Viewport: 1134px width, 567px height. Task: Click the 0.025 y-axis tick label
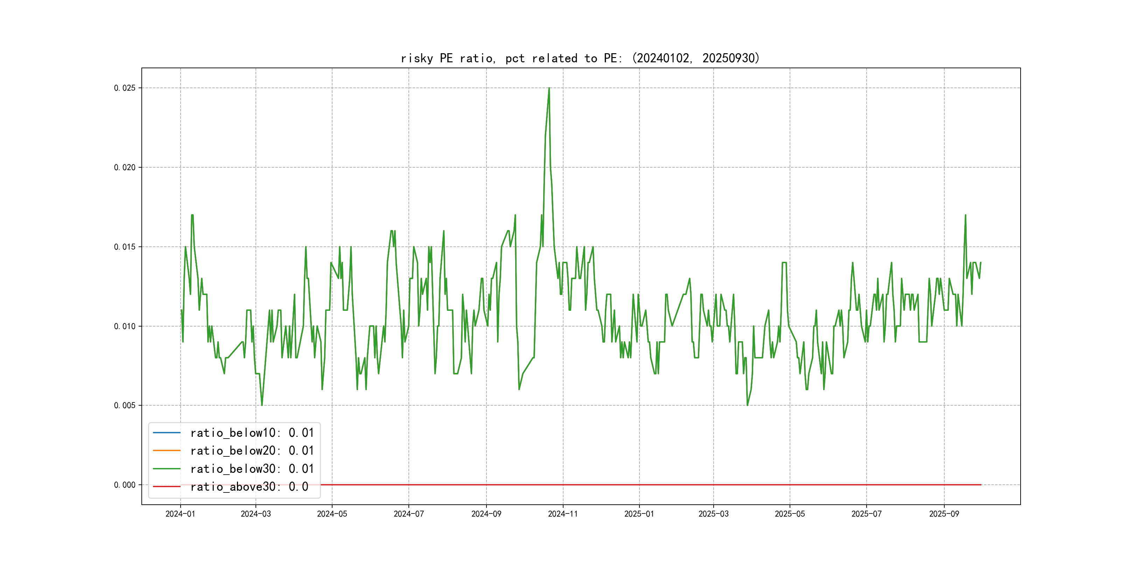[x=125, y=88]
